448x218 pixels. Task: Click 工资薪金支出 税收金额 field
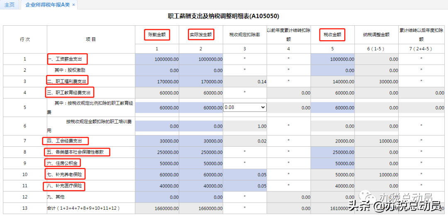pyautogui.click(x=333, y=59)
